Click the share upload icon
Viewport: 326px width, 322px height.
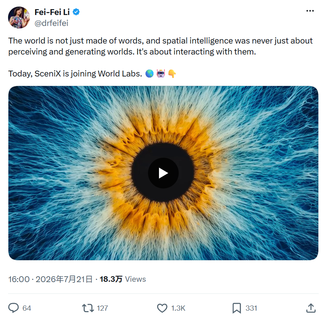[311, 308]
